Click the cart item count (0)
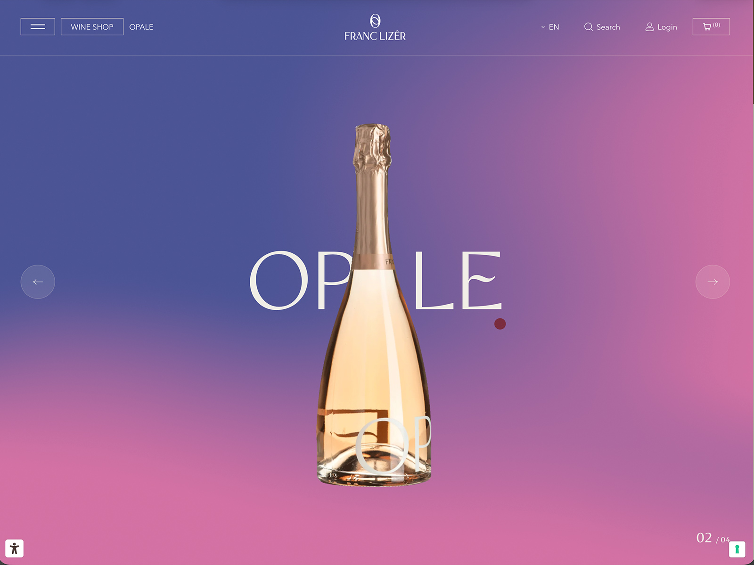 [x=716, y=25]
